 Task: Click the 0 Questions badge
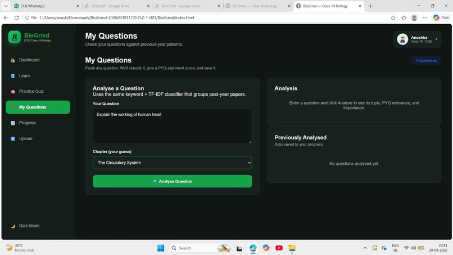click(x=426, y=60)
